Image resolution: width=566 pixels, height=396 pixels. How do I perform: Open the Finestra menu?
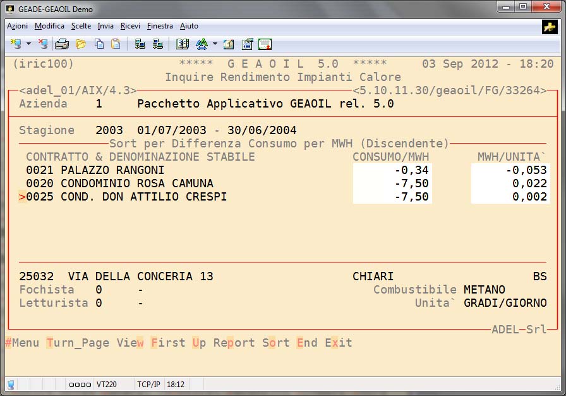(x=160, y=26)
